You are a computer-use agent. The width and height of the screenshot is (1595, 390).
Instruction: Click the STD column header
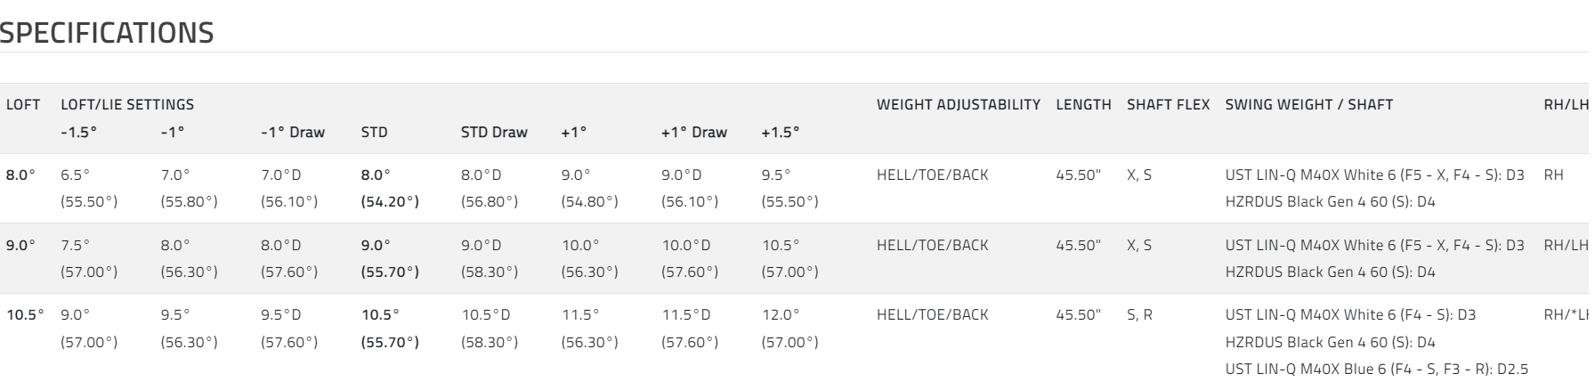(375, 132)
